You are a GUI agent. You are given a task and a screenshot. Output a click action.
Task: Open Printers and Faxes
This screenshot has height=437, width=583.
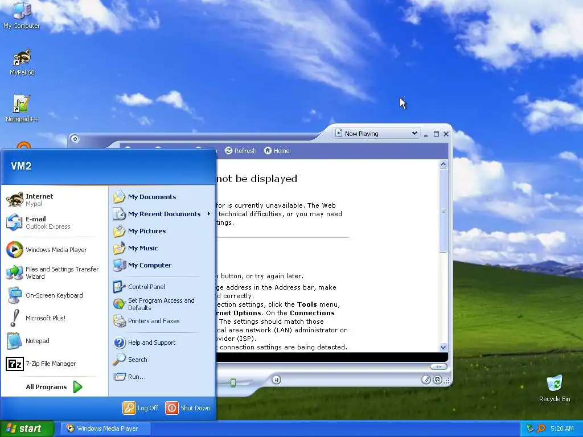point(162,321)
